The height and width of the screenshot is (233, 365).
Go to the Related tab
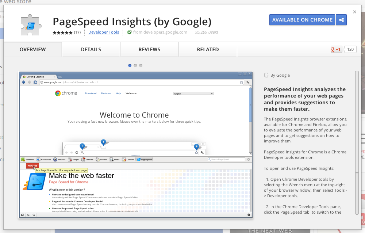tap(208, 50)
